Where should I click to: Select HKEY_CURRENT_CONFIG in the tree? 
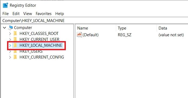click(42, 57)
